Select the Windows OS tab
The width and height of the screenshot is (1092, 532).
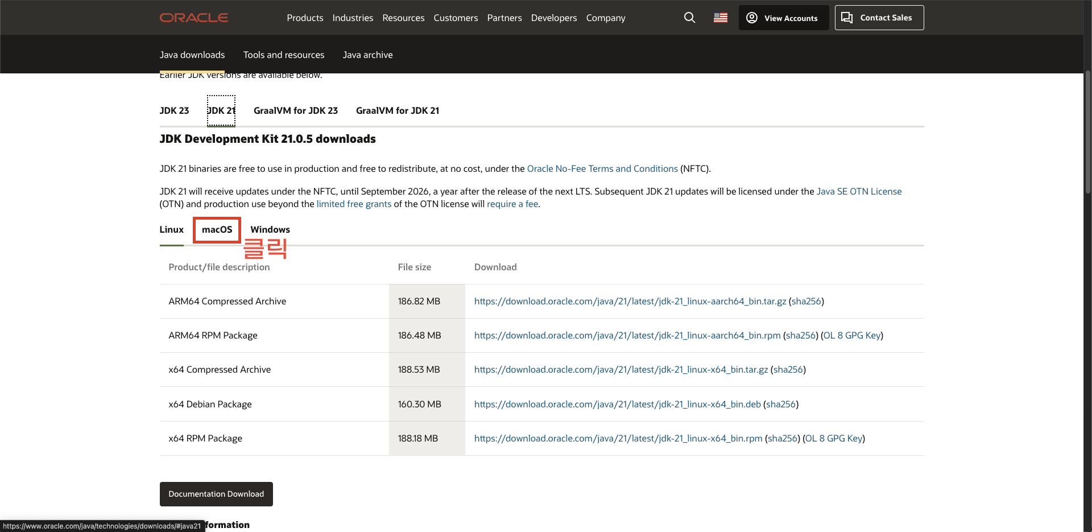(x=270, y=229)
